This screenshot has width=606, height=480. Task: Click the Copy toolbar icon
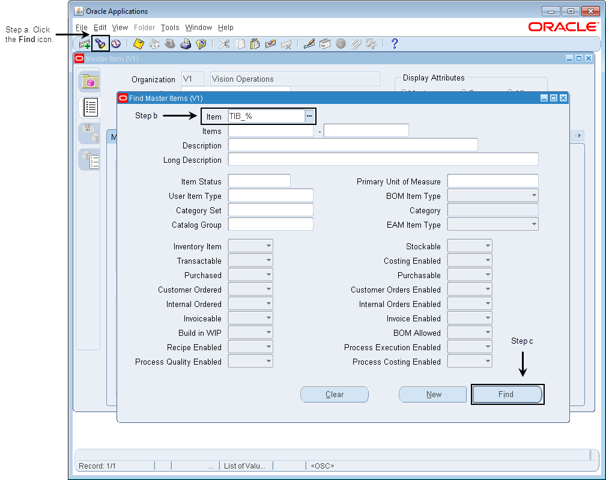click(x=240, y=44)
